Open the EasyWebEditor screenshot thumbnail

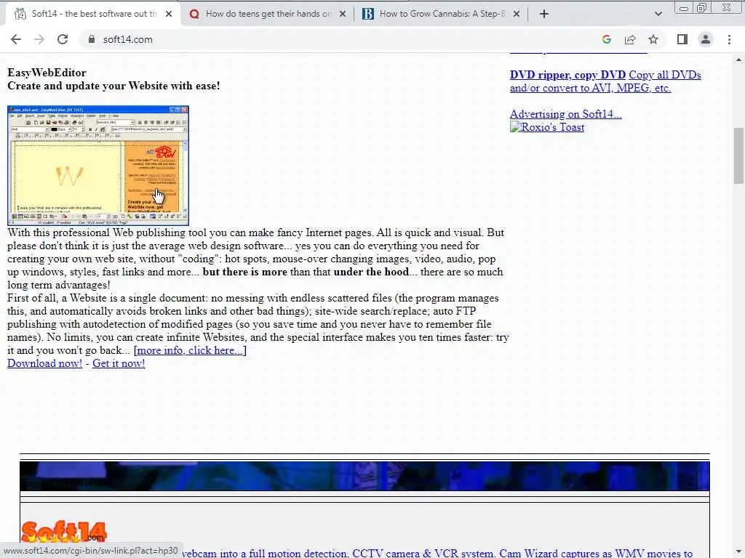coord(98,165)
